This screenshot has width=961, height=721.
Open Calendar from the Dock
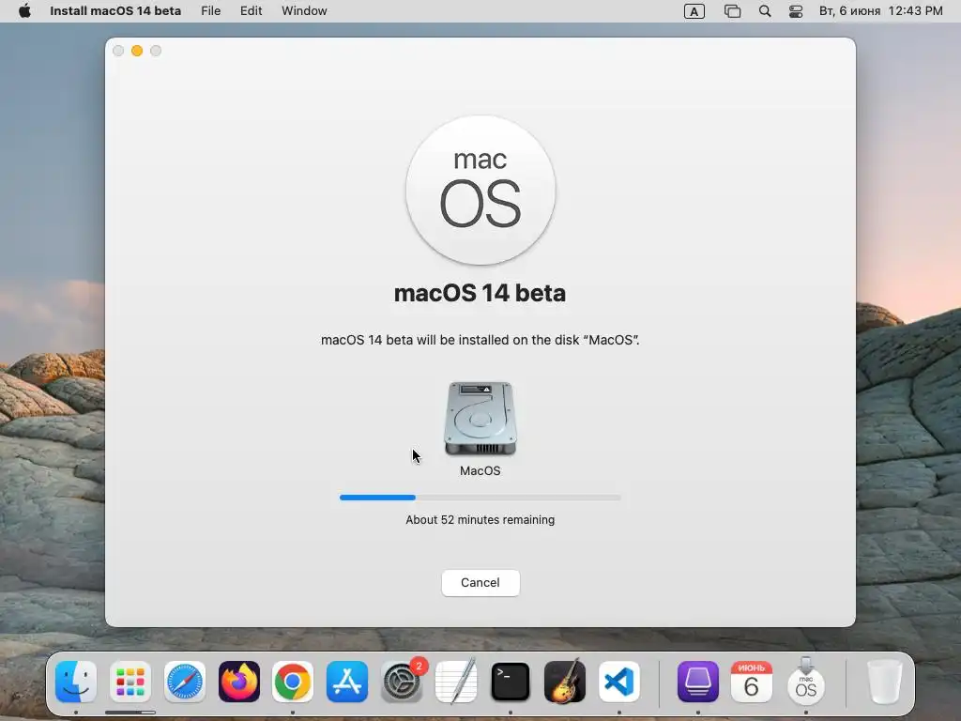pyautogui.click(x=752, y=682)
